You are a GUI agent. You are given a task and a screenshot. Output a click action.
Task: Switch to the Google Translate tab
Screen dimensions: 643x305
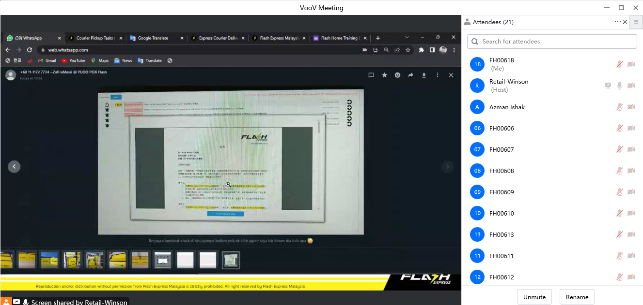[x=157, y=38]
